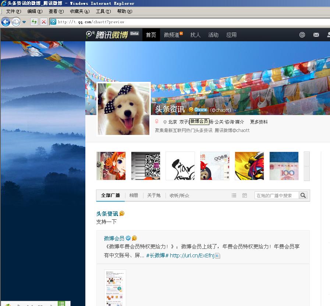This screenshot has height=306, width=330.
Task: Open the calendar view icon
Action: click(245, 195)
